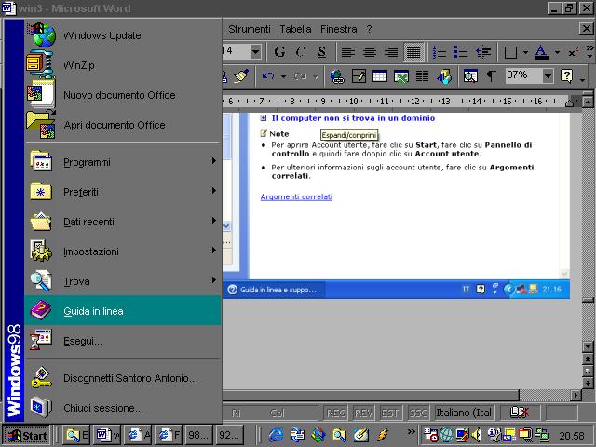Click the pencil notepad quick launch icon
Image resolution: width=596 pixels, height=447 pixels.
(361, 435)
